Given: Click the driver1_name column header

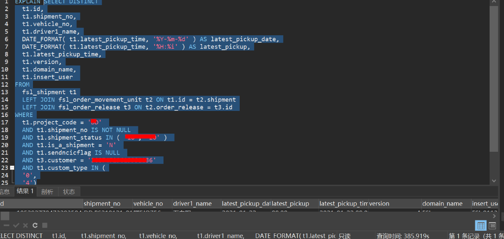Looking at the screenshot, I should point(196,204).
